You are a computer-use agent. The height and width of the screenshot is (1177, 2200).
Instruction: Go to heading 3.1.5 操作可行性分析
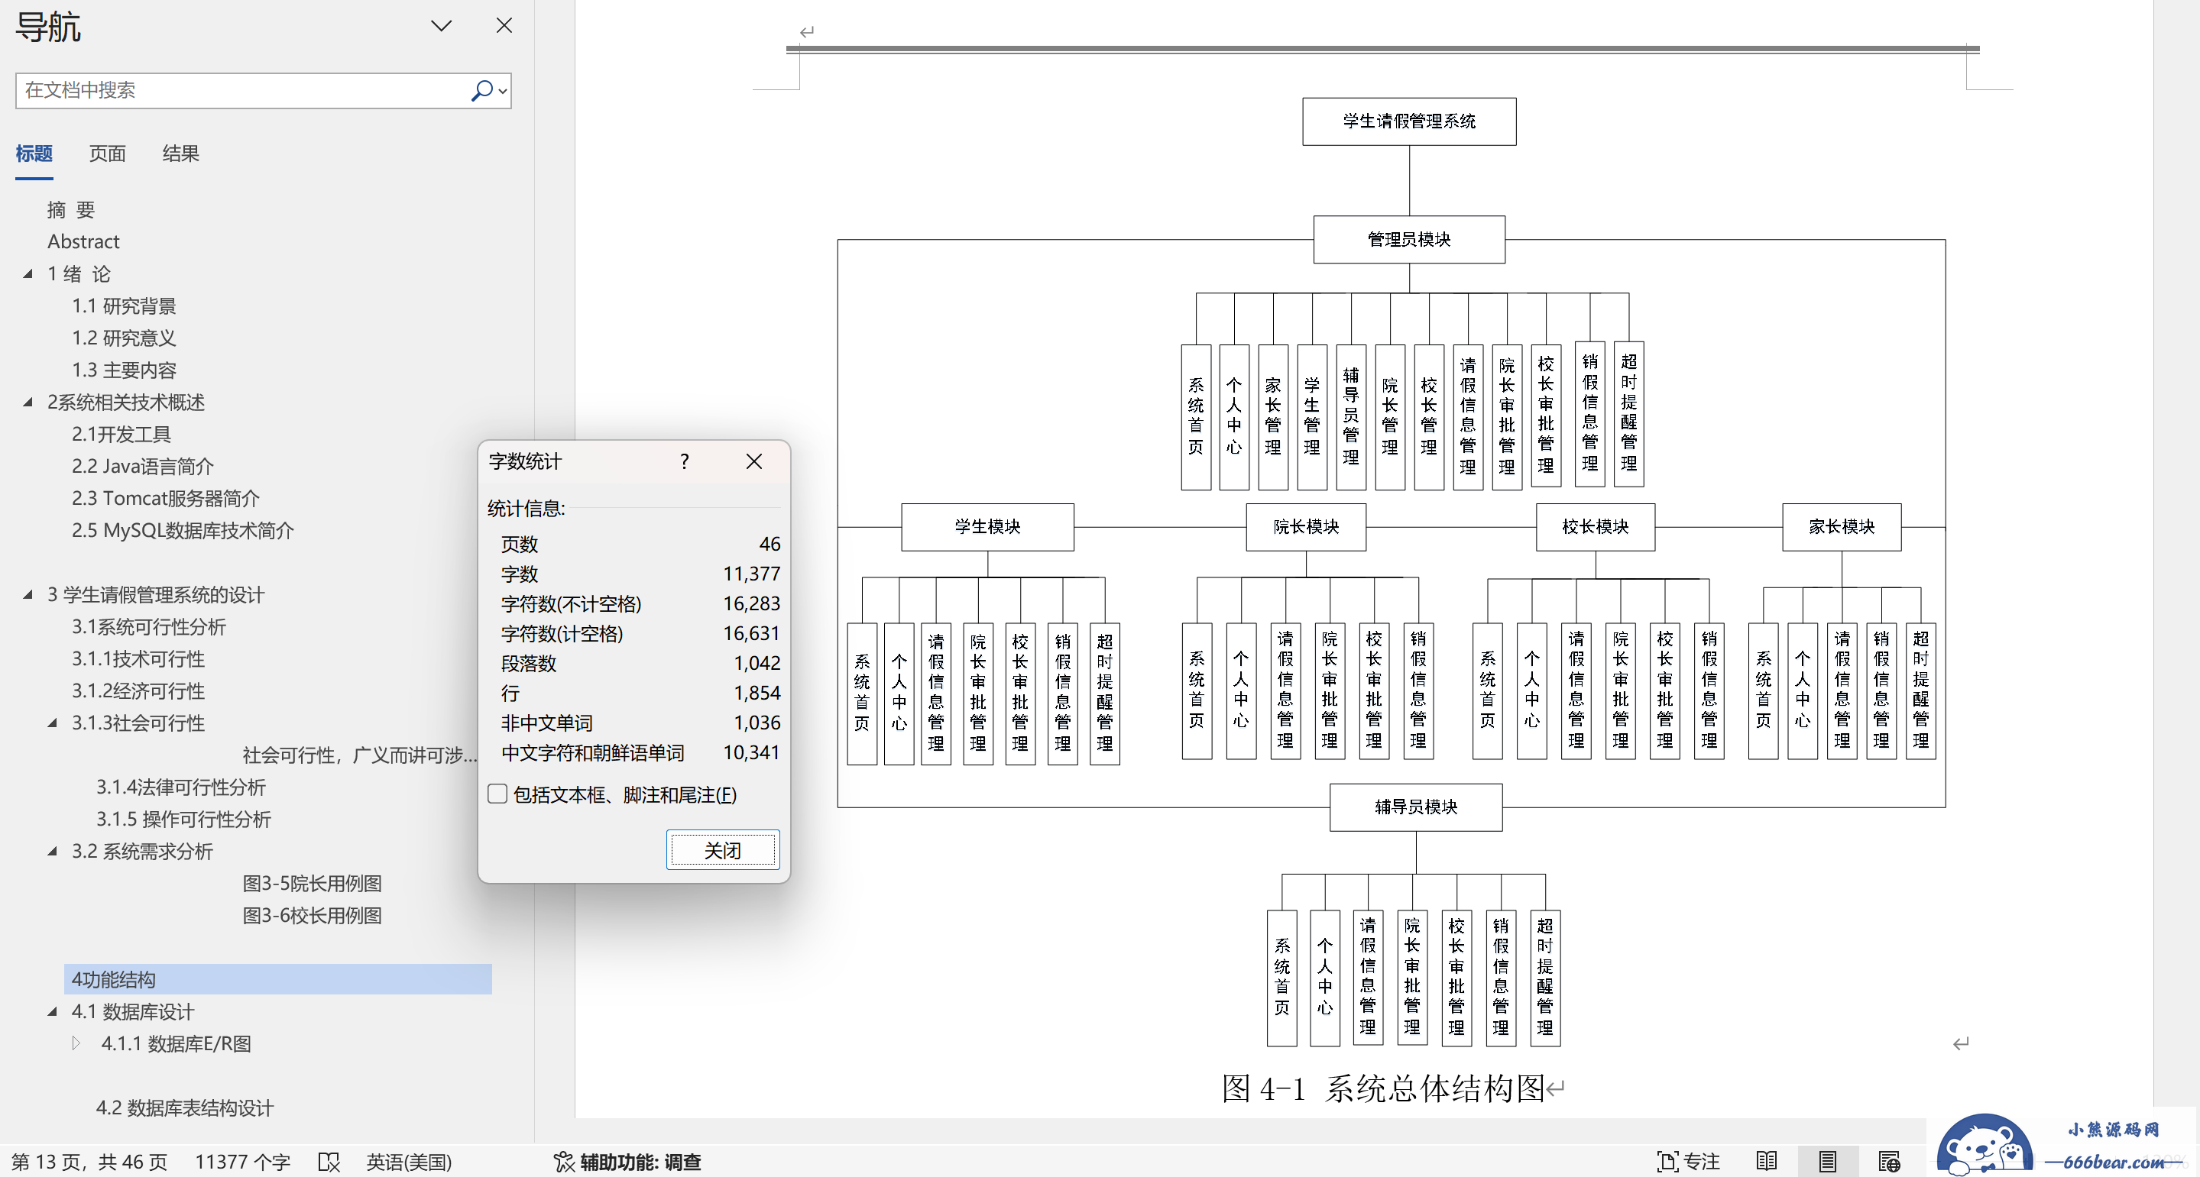coord(183,820)
